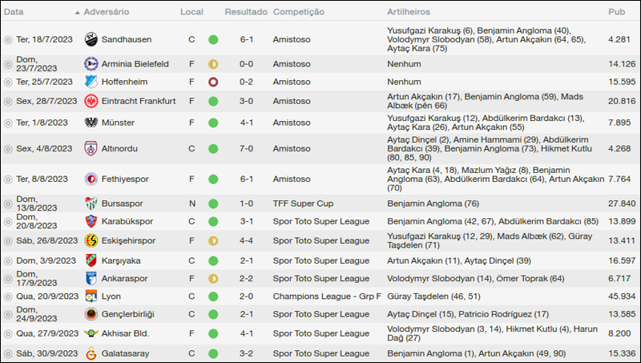This screenshot has width=641, height=363.
Task: Sort fixtures by the Data column
Action: (x=14, y=13)
